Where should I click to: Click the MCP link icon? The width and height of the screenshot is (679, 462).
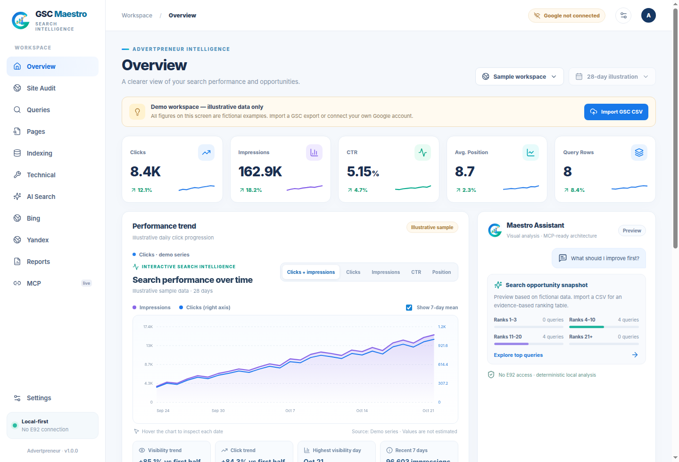pos(17,283)
